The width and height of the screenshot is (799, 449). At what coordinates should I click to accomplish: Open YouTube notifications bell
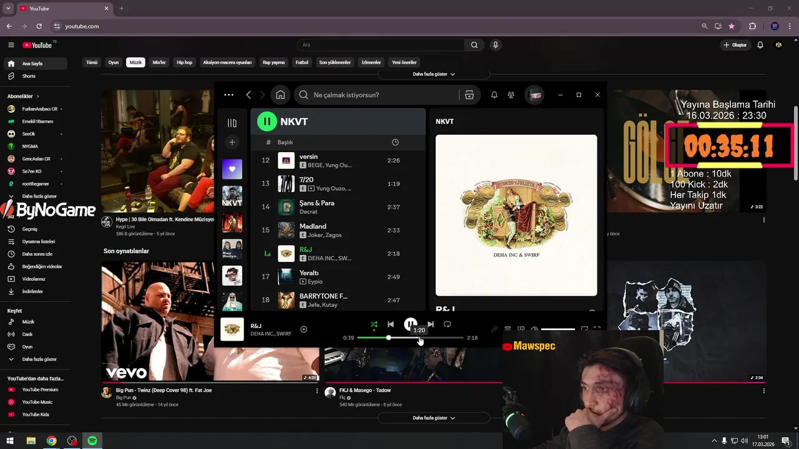(760, 45)
